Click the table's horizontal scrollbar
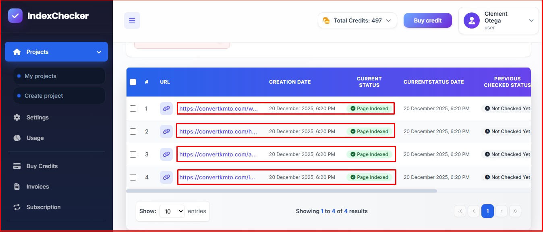Screen dimensions: 543x232 click(x=281, y=191)
